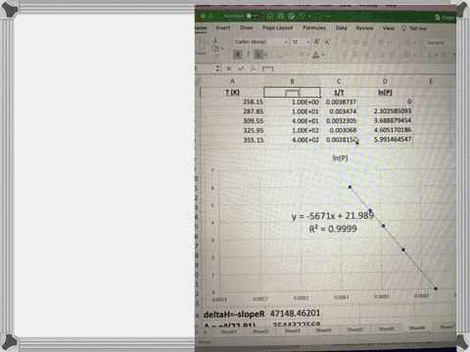This screenshot has height=352, width=470.
Task: Switch to the Page Layout tab
Action: tap(277, 27)
